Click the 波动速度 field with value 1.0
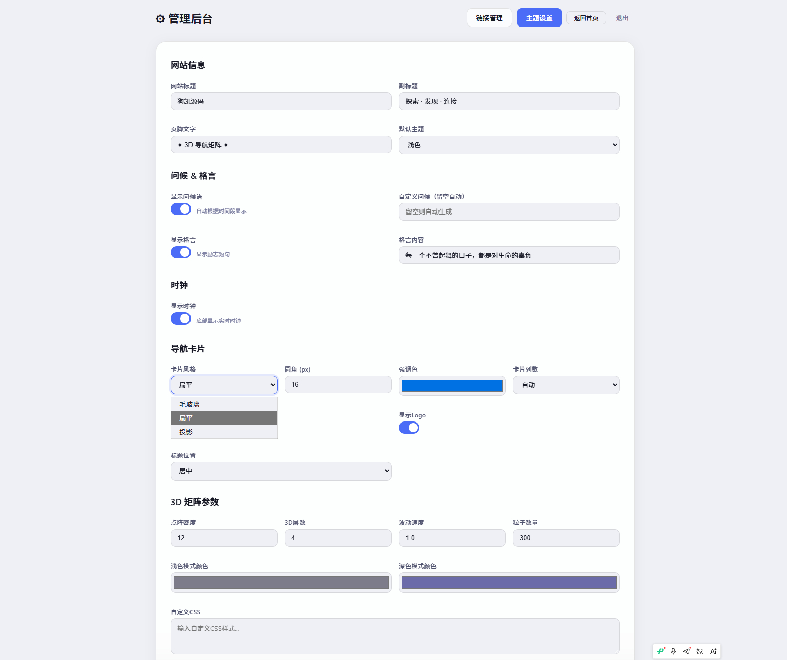This screenshot has width=787, height=660. (452, 538)
